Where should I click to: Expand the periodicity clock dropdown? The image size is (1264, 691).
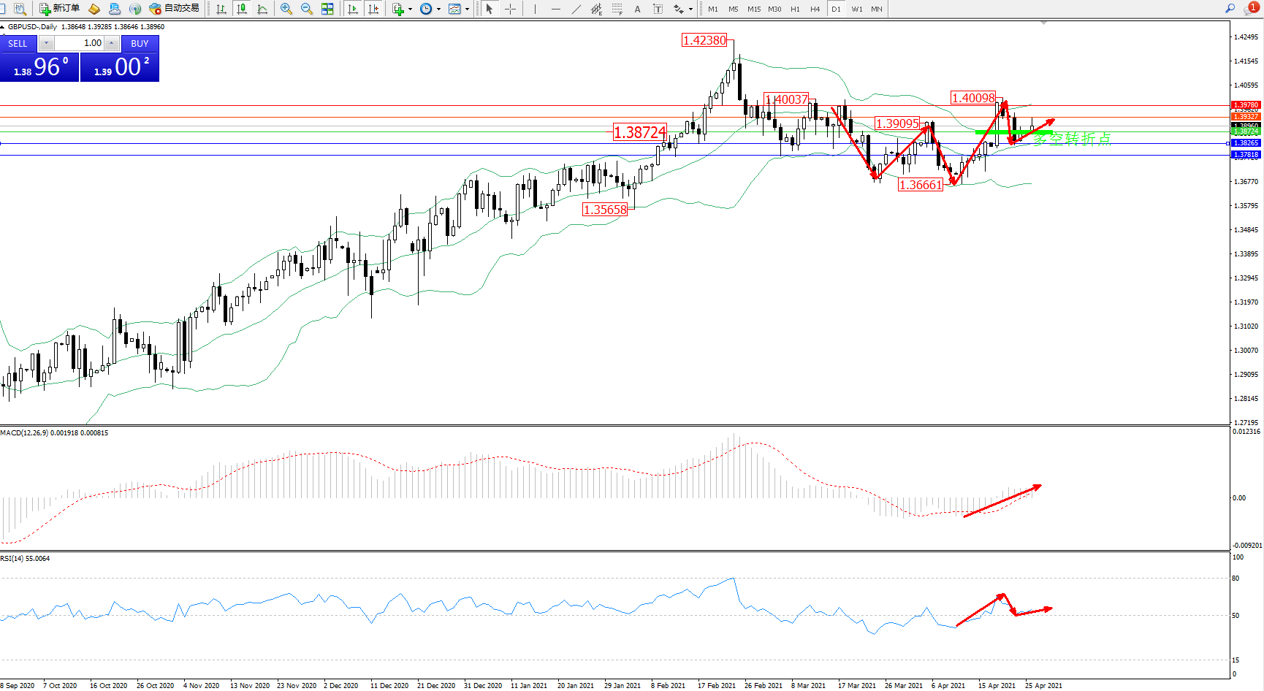[x=438, y=9]
